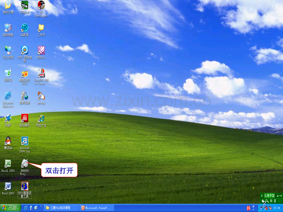This screenshot has width=283, height=212.
Task: Select the EB8000 Project Manager shortcut
Action: point(25,167)
